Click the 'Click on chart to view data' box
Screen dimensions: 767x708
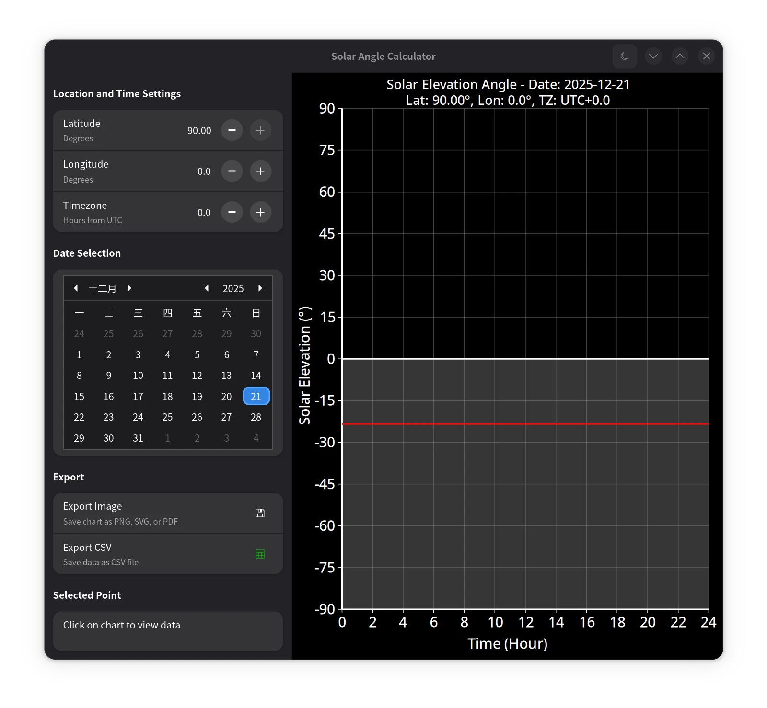pyautogui.click(x=168, y=631)
